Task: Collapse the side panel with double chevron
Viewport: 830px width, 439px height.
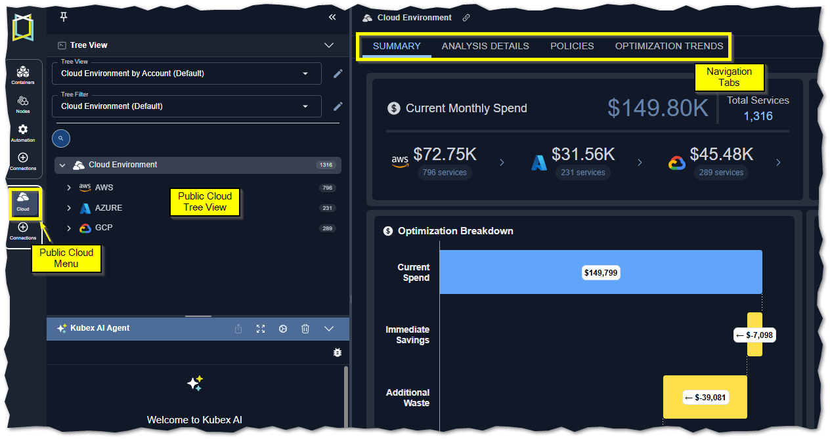Action: click(332, 17)
